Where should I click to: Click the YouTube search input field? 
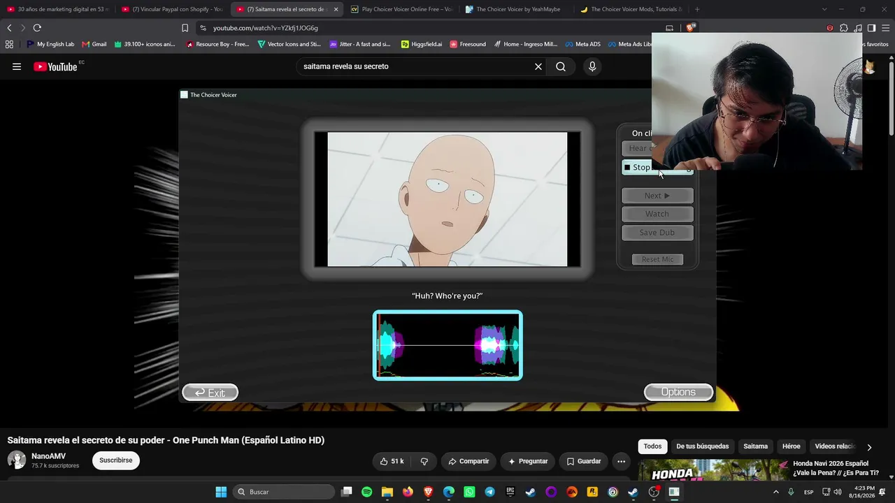click(x=416, y=66)
